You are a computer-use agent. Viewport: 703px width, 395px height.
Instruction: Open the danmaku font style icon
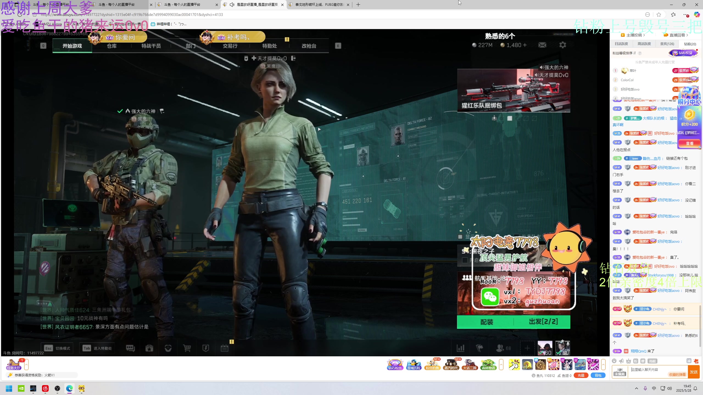click(629, 361)
